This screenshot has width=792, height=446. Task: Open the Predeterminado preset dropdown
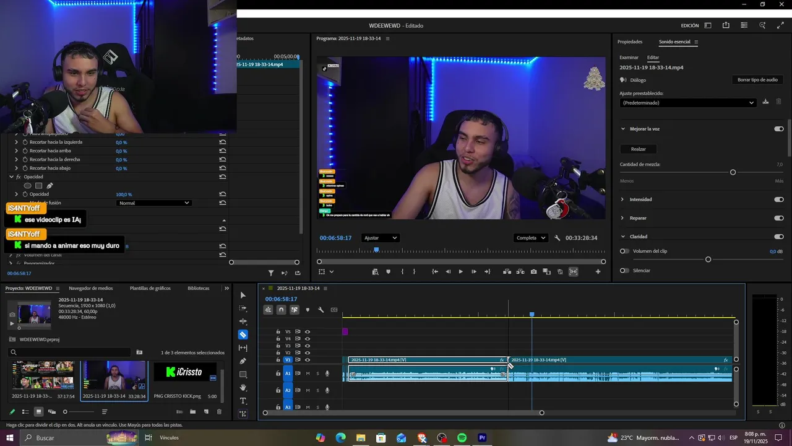tap(688, 103)
